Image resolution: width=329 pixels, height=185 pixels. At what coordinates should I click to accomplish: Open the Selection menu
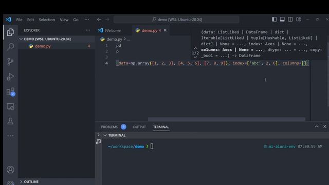coord(47,20)
